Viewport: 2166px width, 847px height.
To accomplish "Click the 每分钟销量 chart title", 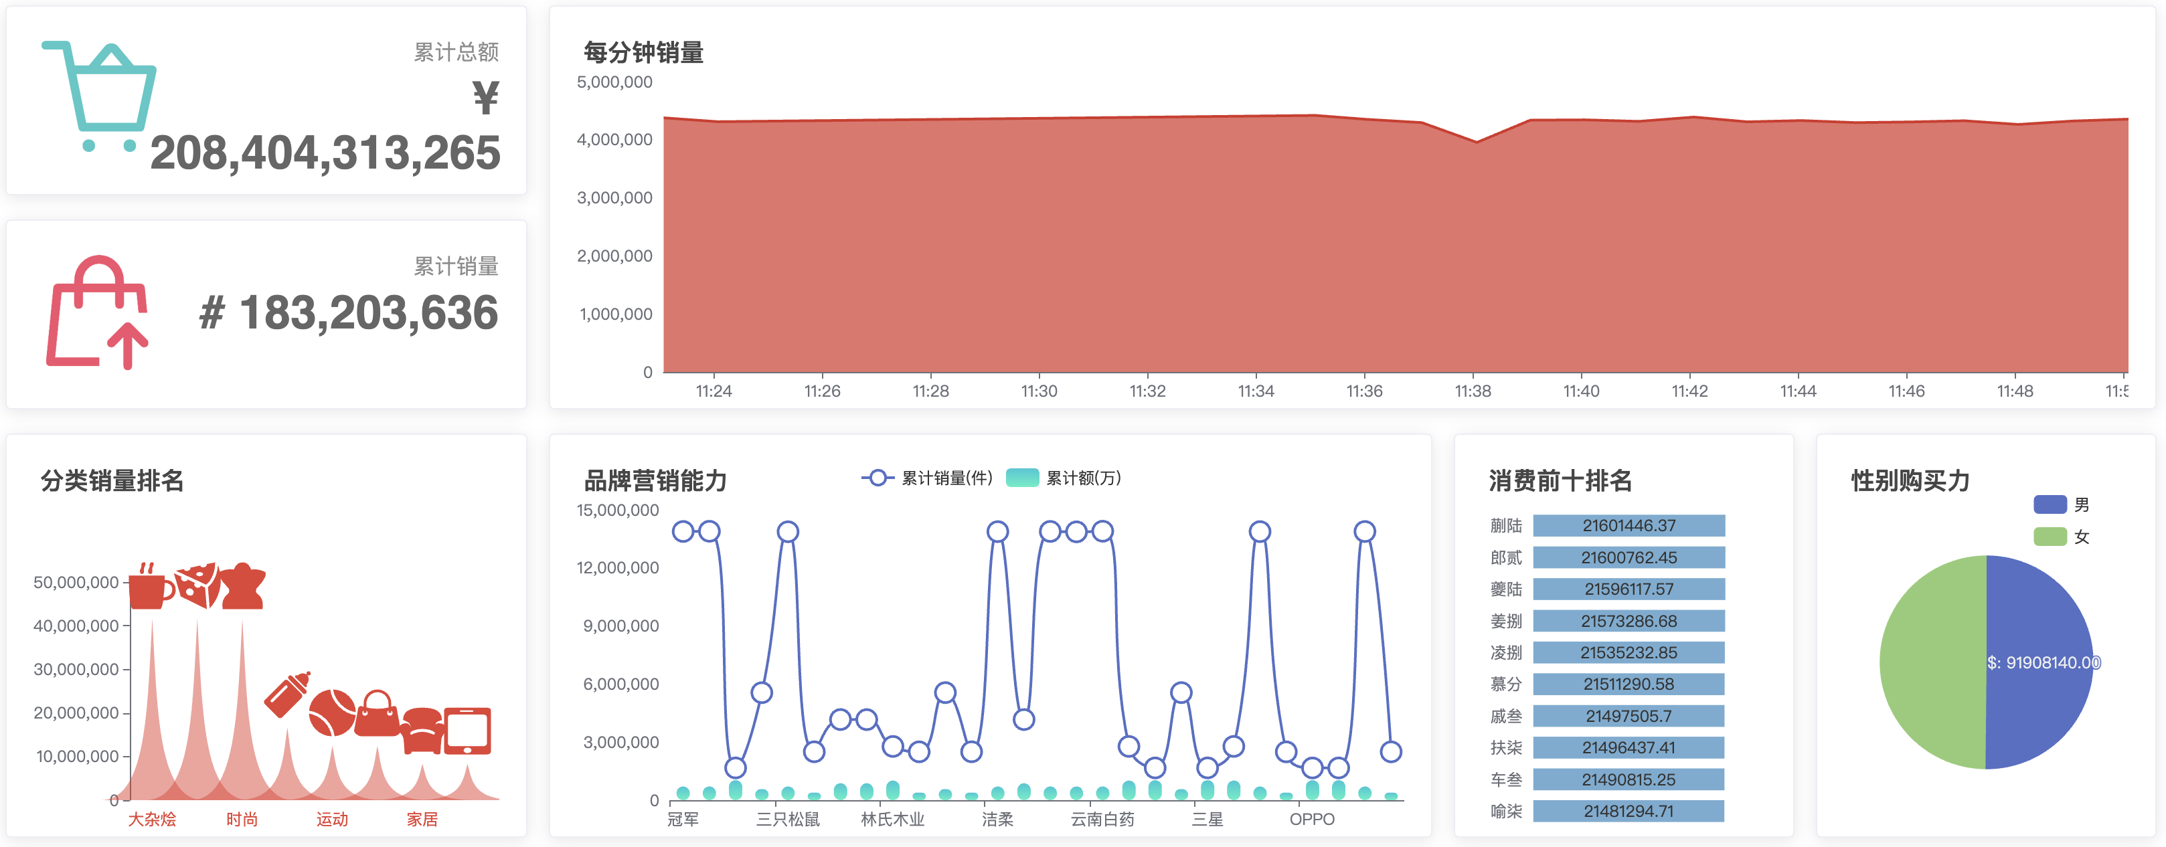I will 644,53.
